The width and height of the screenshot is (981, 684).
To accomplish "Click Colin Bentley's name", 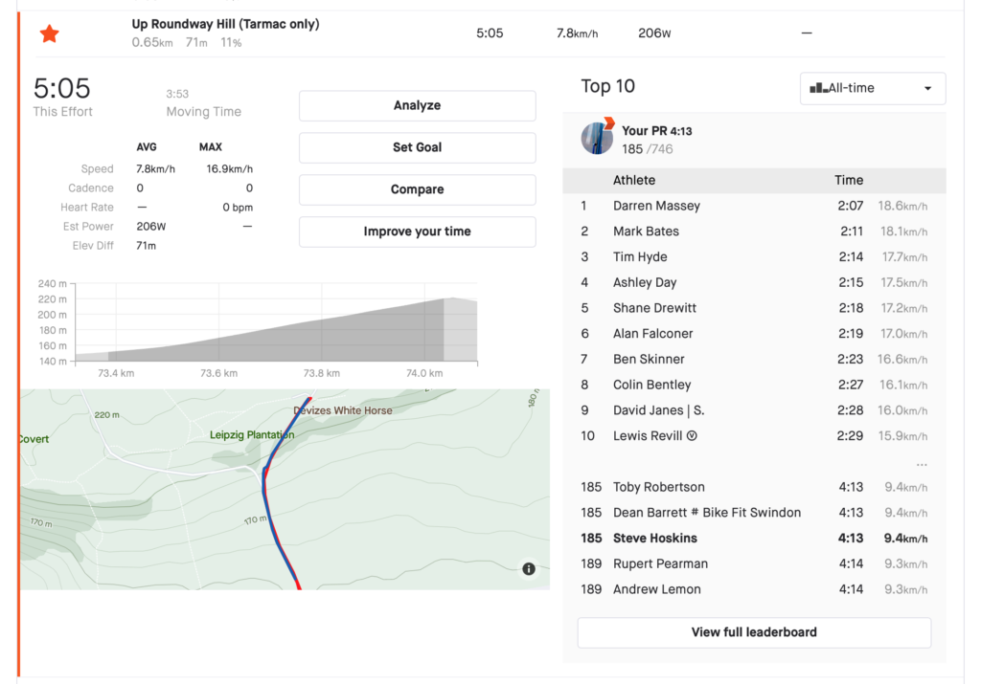I will click(x=651, y=385).
